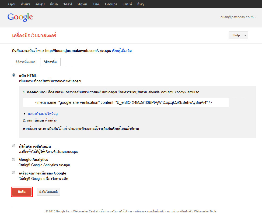
Task: Open ความช่วยเหลือสำหรับ Webmaster Tools footer link
Action: pyautogui.click(x=192, y=211)
